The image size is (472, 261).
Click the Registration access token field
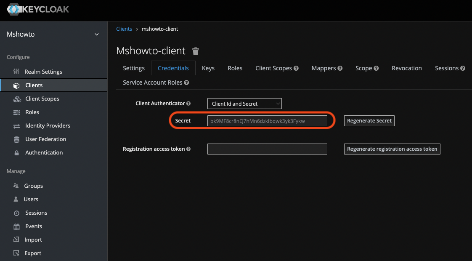click(267, 149)
